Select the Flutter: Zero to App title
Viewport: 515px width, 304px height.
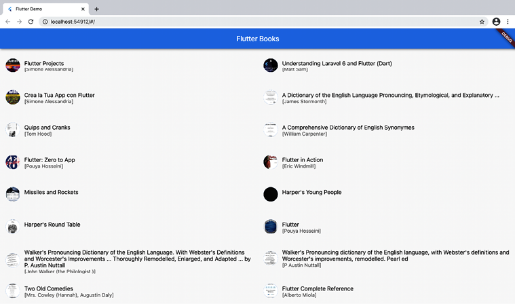[x=50, y=160]
